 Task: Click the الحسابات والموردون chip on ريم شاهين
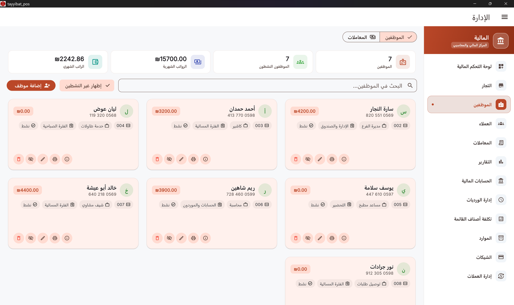(203, 205)
